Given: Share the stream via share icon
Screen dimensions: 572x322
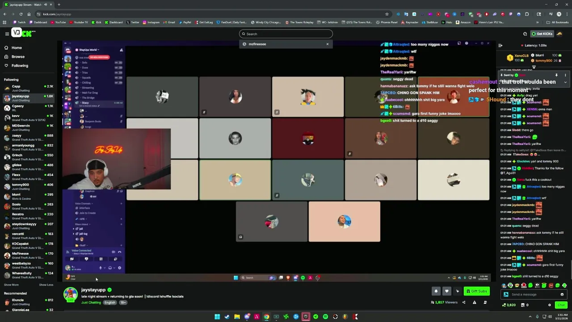Looking at the screenshot, I should pyautogui.click(x=463, y=303).
